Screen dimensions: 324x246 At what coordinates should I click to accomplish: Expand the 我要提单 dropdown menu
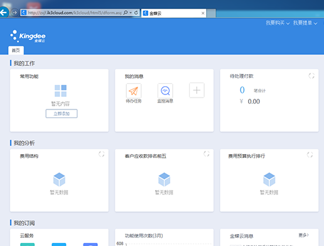[305, 23]
